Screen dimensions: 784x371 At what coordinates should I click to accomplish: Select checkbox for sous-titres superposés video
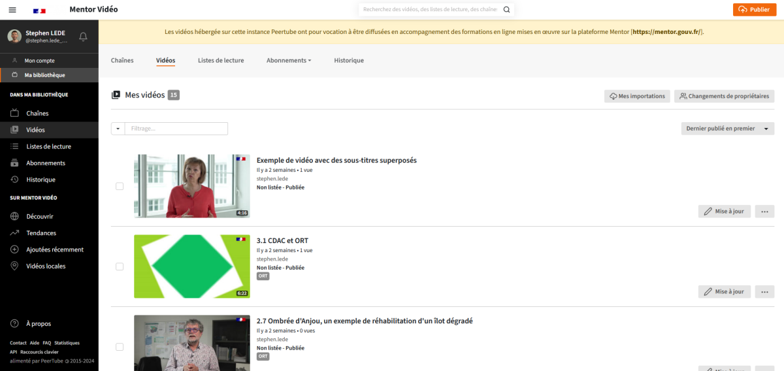pyautogui.click(x=120, y=186)
